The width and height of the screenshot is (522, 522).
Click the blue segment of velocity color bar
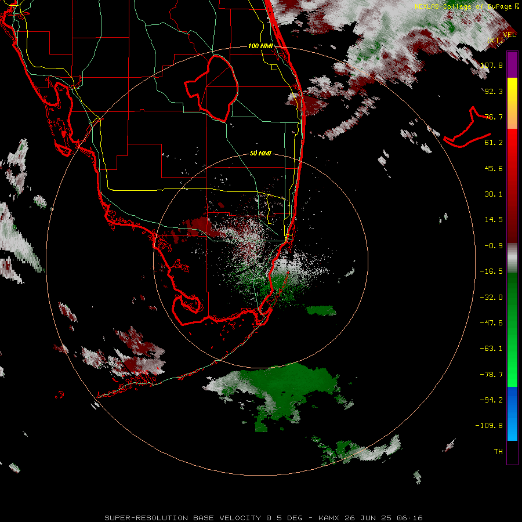point(512,414)
